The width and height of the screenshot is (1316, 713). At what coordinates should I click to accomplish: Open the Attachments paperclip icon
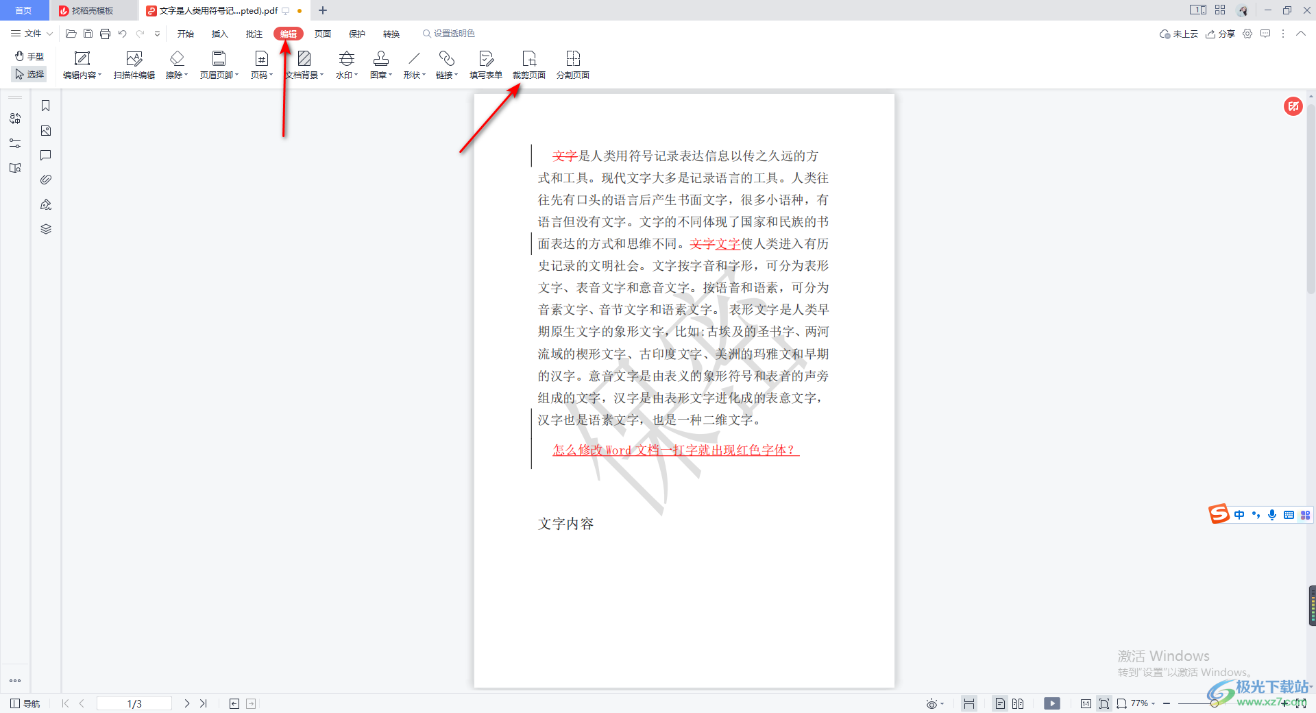(46, 180)
